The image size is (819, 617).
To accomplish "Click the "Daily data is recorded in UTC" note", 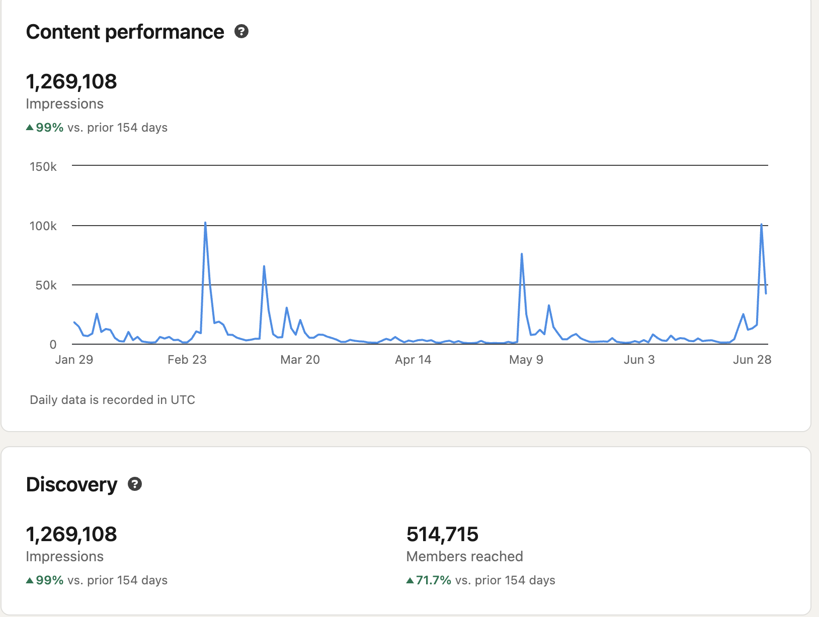I will pos(112,400).
